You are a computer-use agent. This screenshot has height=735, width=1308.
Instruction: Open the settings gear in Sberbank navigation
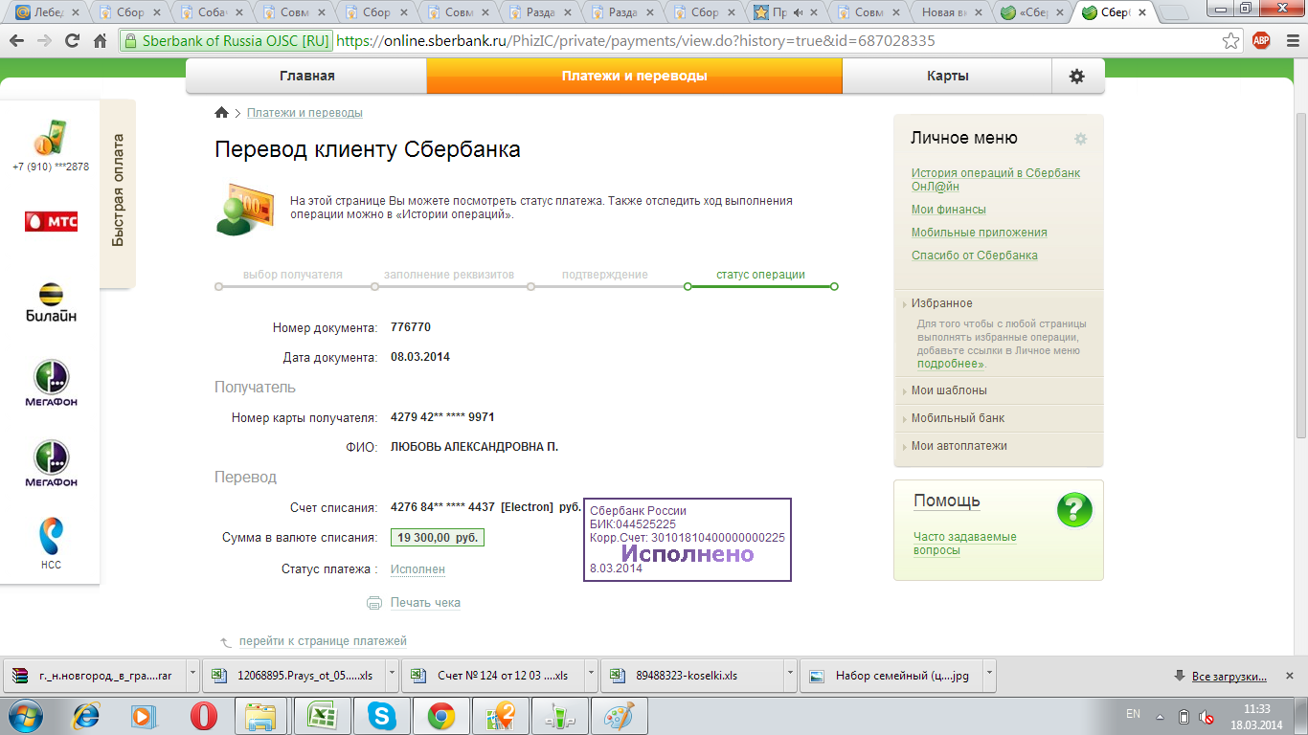tap(1077, 77)
